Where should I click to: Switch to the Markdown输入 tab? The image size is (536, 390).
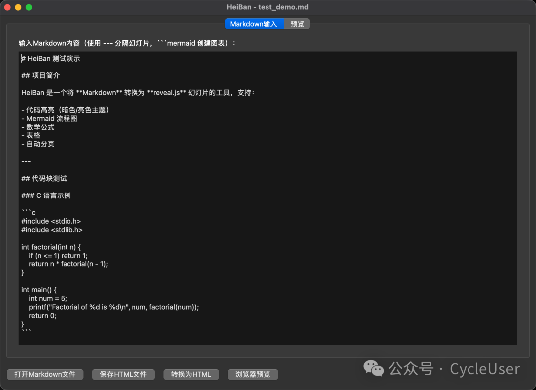click(254, 24)
